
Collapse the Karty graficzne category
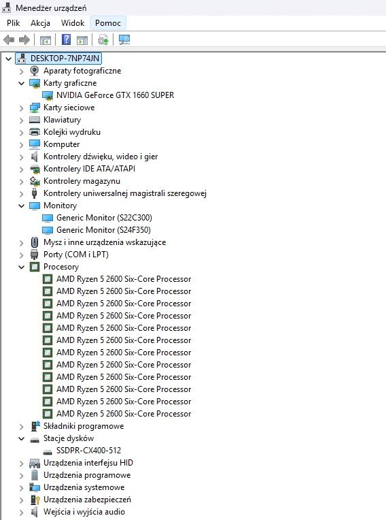[x=22, y=83]
